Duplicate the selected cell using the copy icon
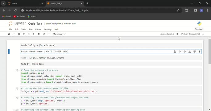 (175, 51)
